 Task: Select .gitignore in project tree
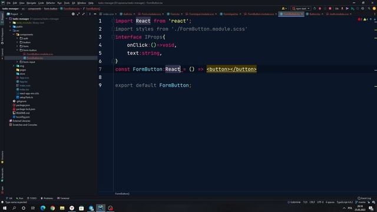tap(21, 101)
